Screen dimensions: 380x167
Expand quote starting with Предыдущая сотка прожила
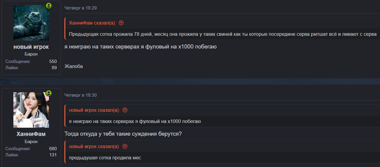pyautogui.click(x=223, y=34)
